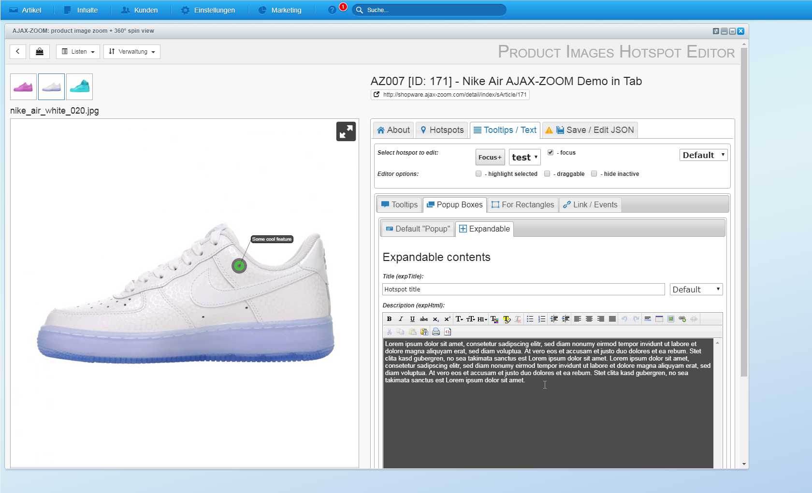Viewport: 812px width, 493px height.
Task: Align description text left
Action: pyautogui.click(x=578, y=319)
